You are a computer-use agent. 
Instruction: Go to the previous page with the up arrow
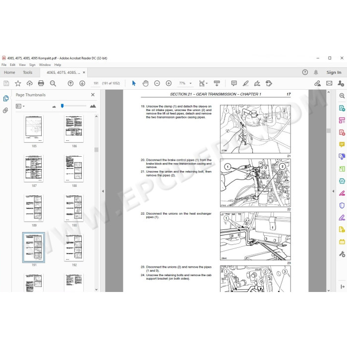(70, 83)
